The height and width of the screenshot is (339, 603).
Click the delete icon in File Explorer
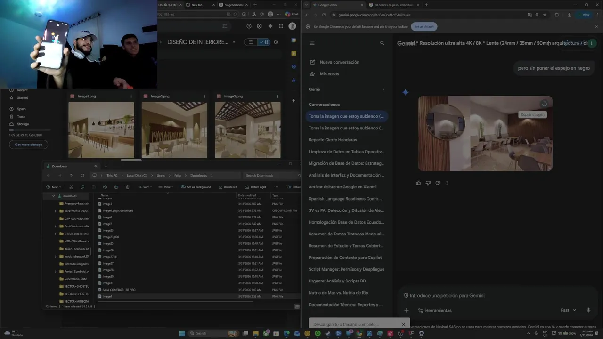click(128, 187)
